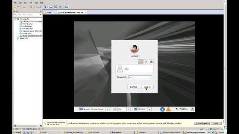Screen dimensions: 239x134
Task: Open the English (United States) language dropdown
Action: 107,109
